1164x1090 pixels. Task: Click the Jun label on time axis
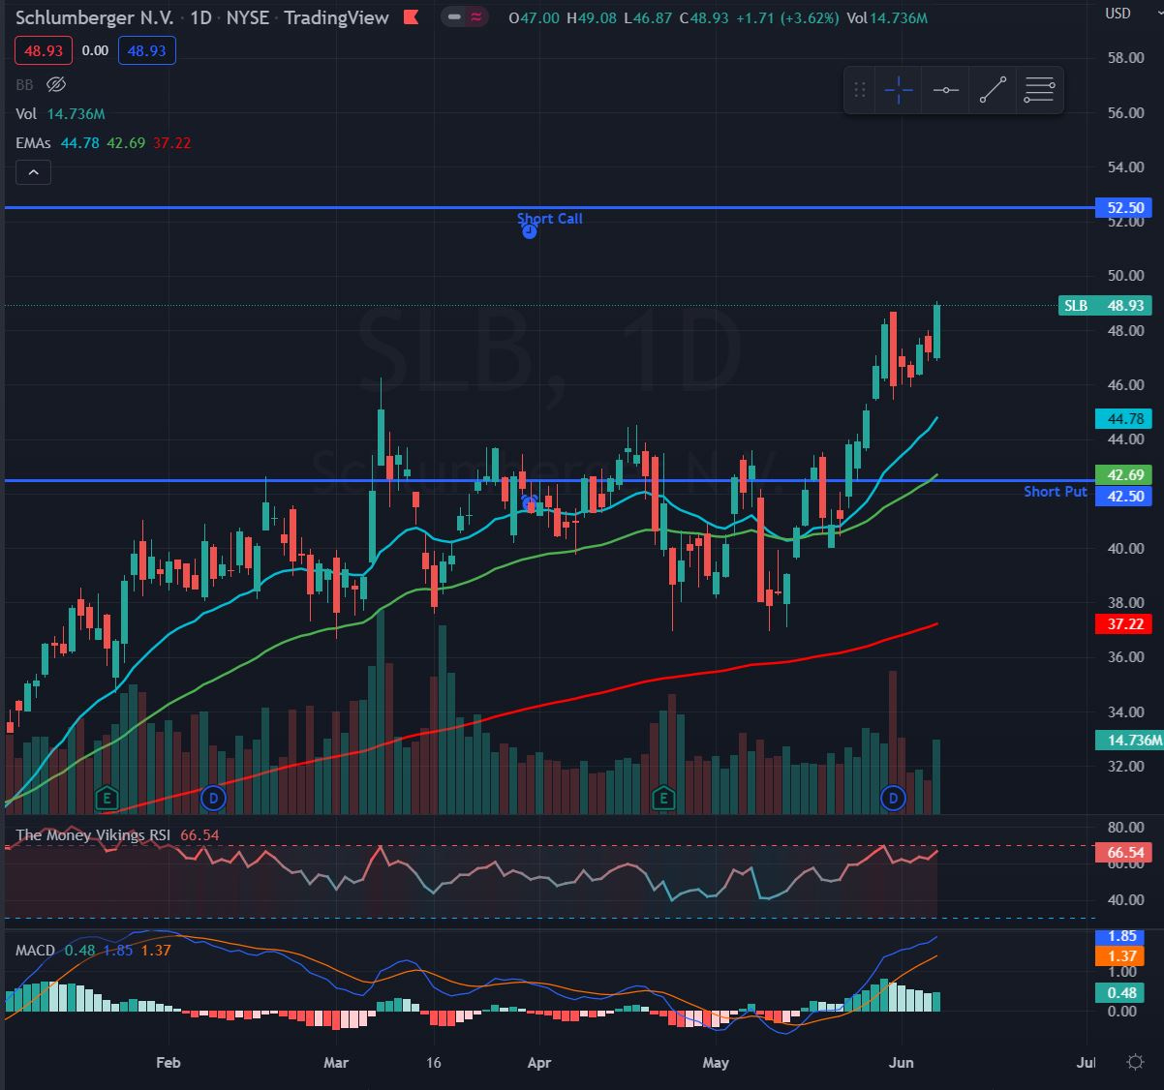point(902,1062)
